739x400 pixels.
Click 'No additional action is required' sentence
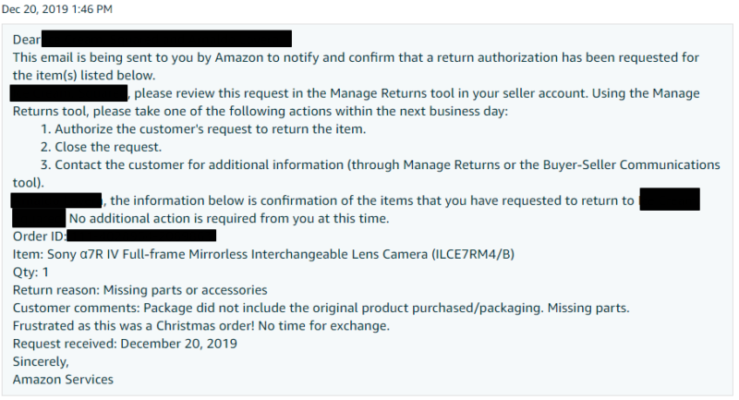coord(229,219)
